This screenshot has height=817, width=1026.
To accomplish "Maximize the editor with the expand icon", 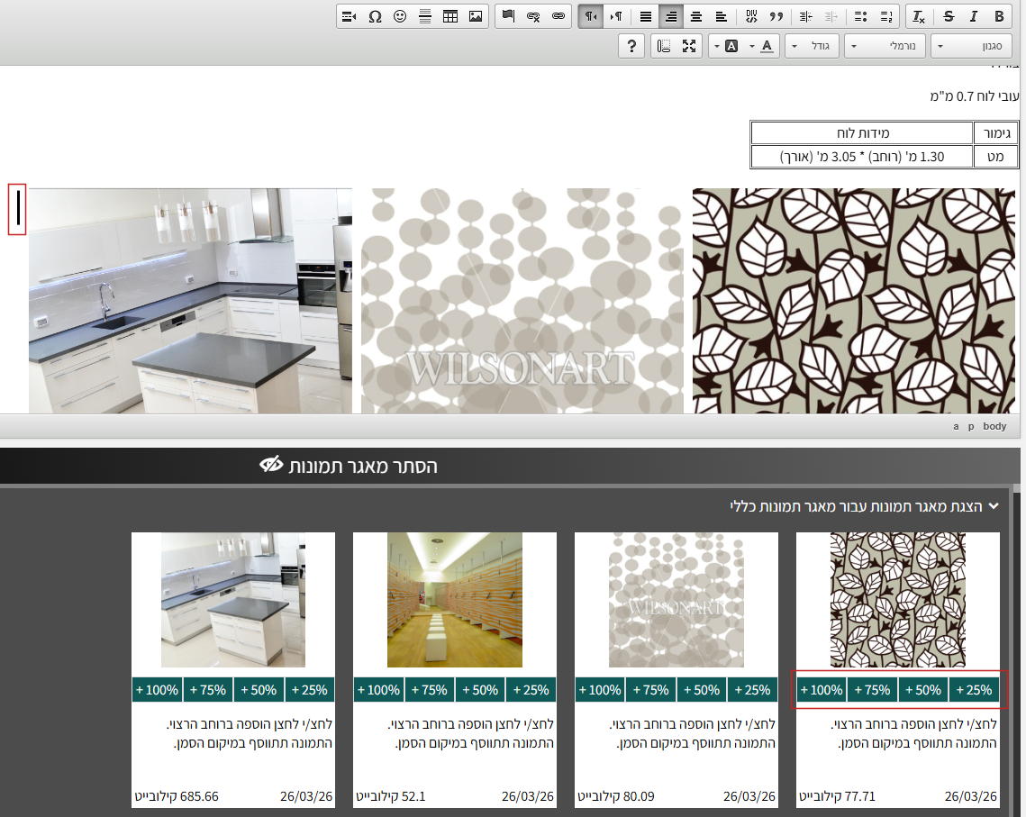I will 689,46.
